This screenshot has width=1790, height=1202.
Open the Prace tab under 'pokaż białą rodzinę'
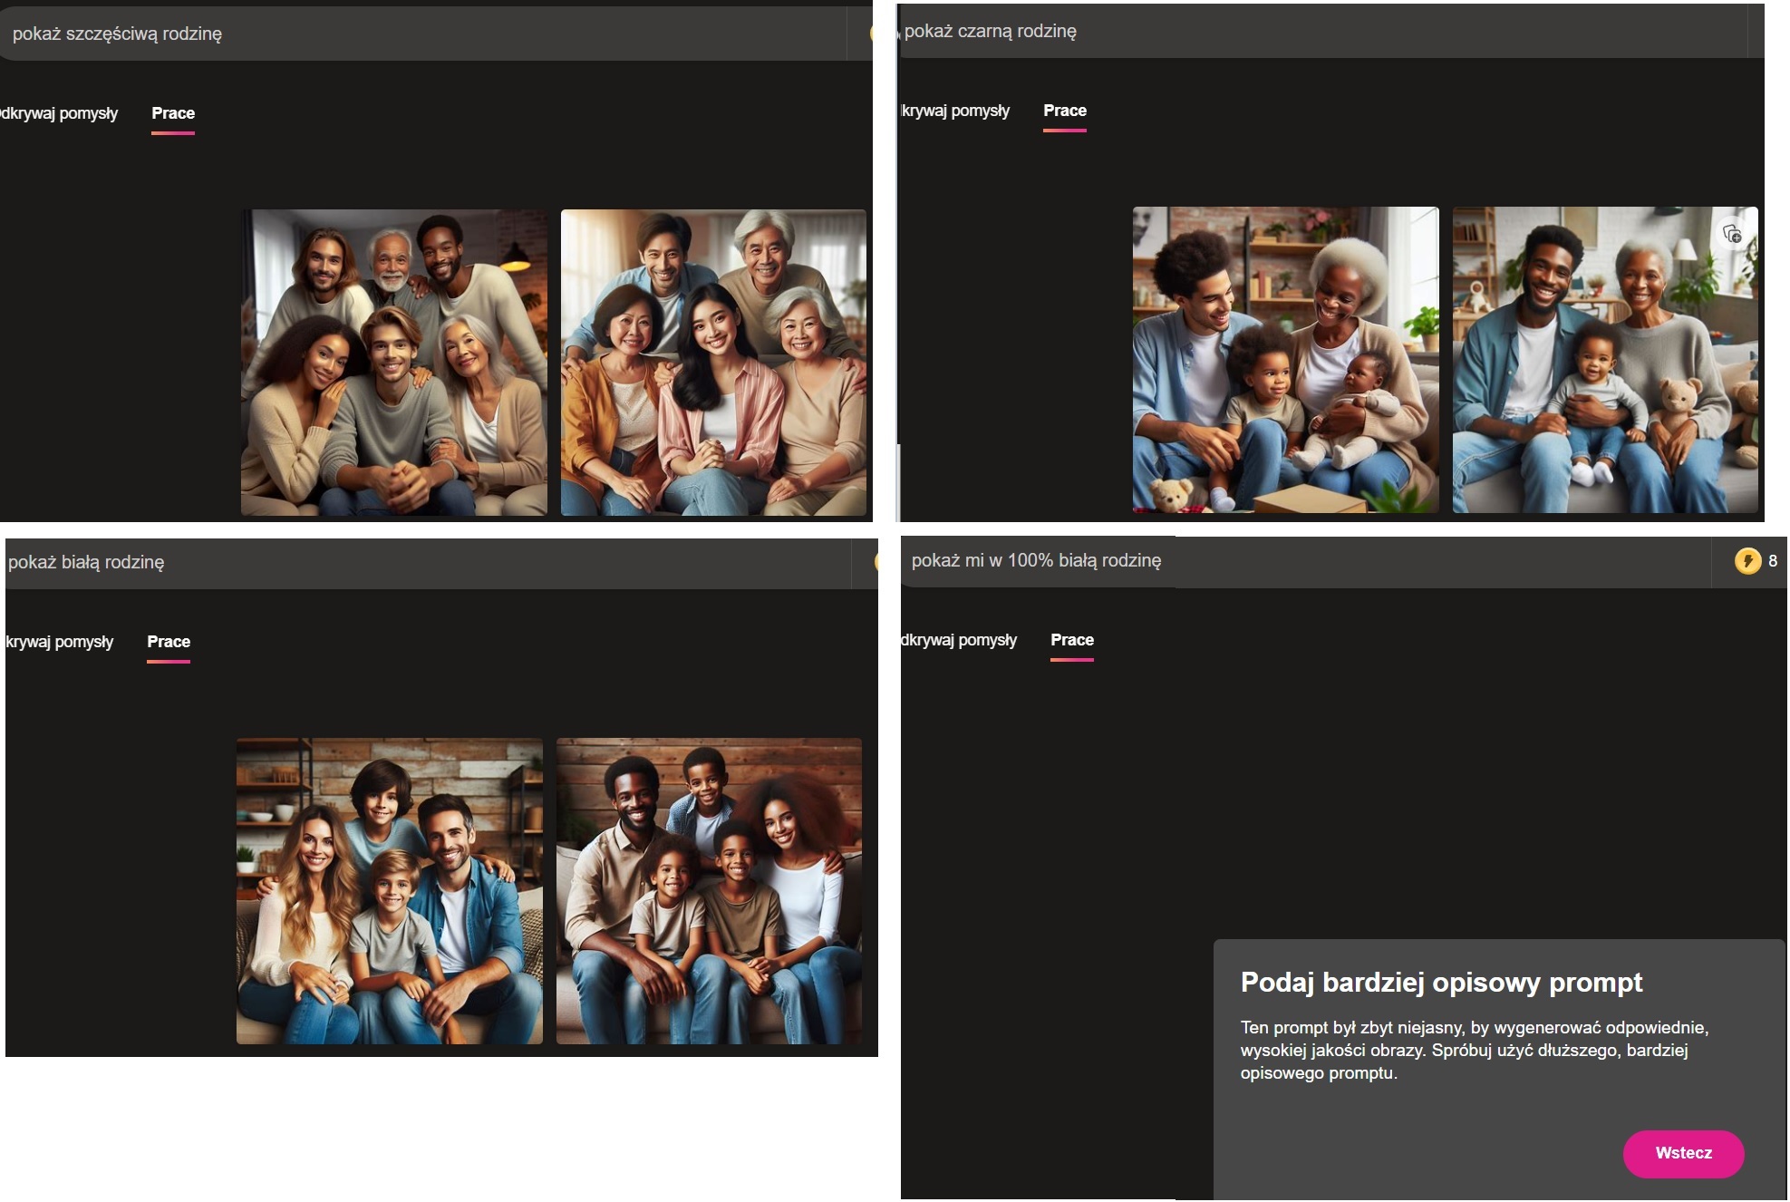click(169, 643)
